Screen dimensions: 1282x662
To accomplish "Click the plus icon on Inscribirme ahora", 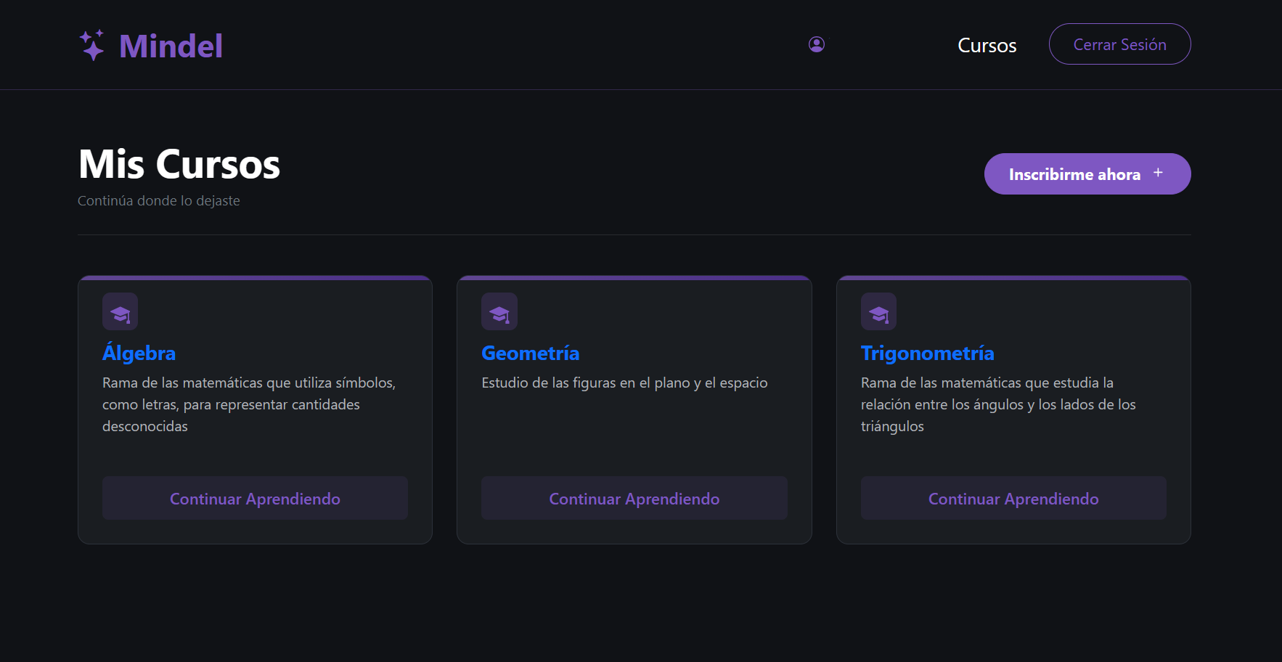I will [x=1159, y=173].
